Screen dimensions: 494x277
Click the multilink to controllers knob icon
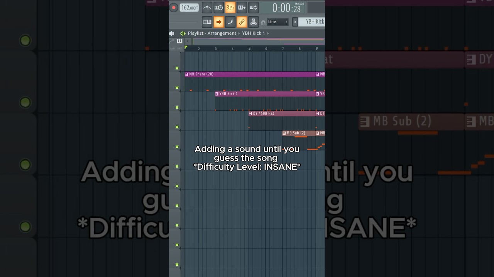click(254, 22)
